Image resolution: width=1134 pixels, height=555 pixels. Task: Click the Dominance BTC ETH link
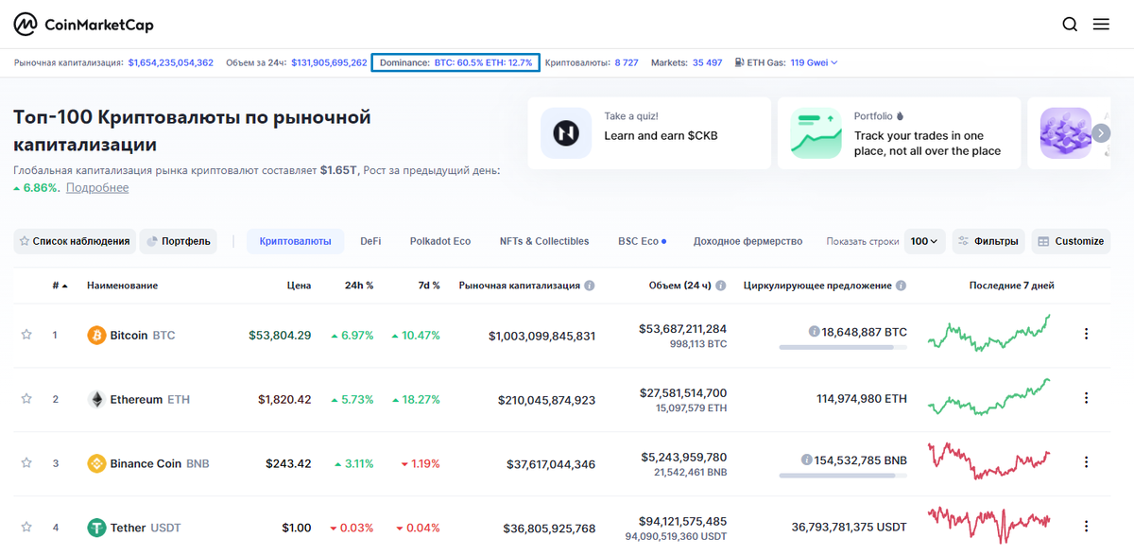(x=455, y=62)
